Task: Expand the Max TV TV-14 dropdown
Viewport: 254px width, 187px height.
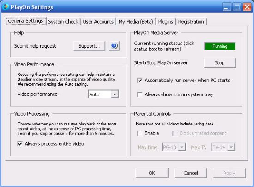Action: point(223,147)
